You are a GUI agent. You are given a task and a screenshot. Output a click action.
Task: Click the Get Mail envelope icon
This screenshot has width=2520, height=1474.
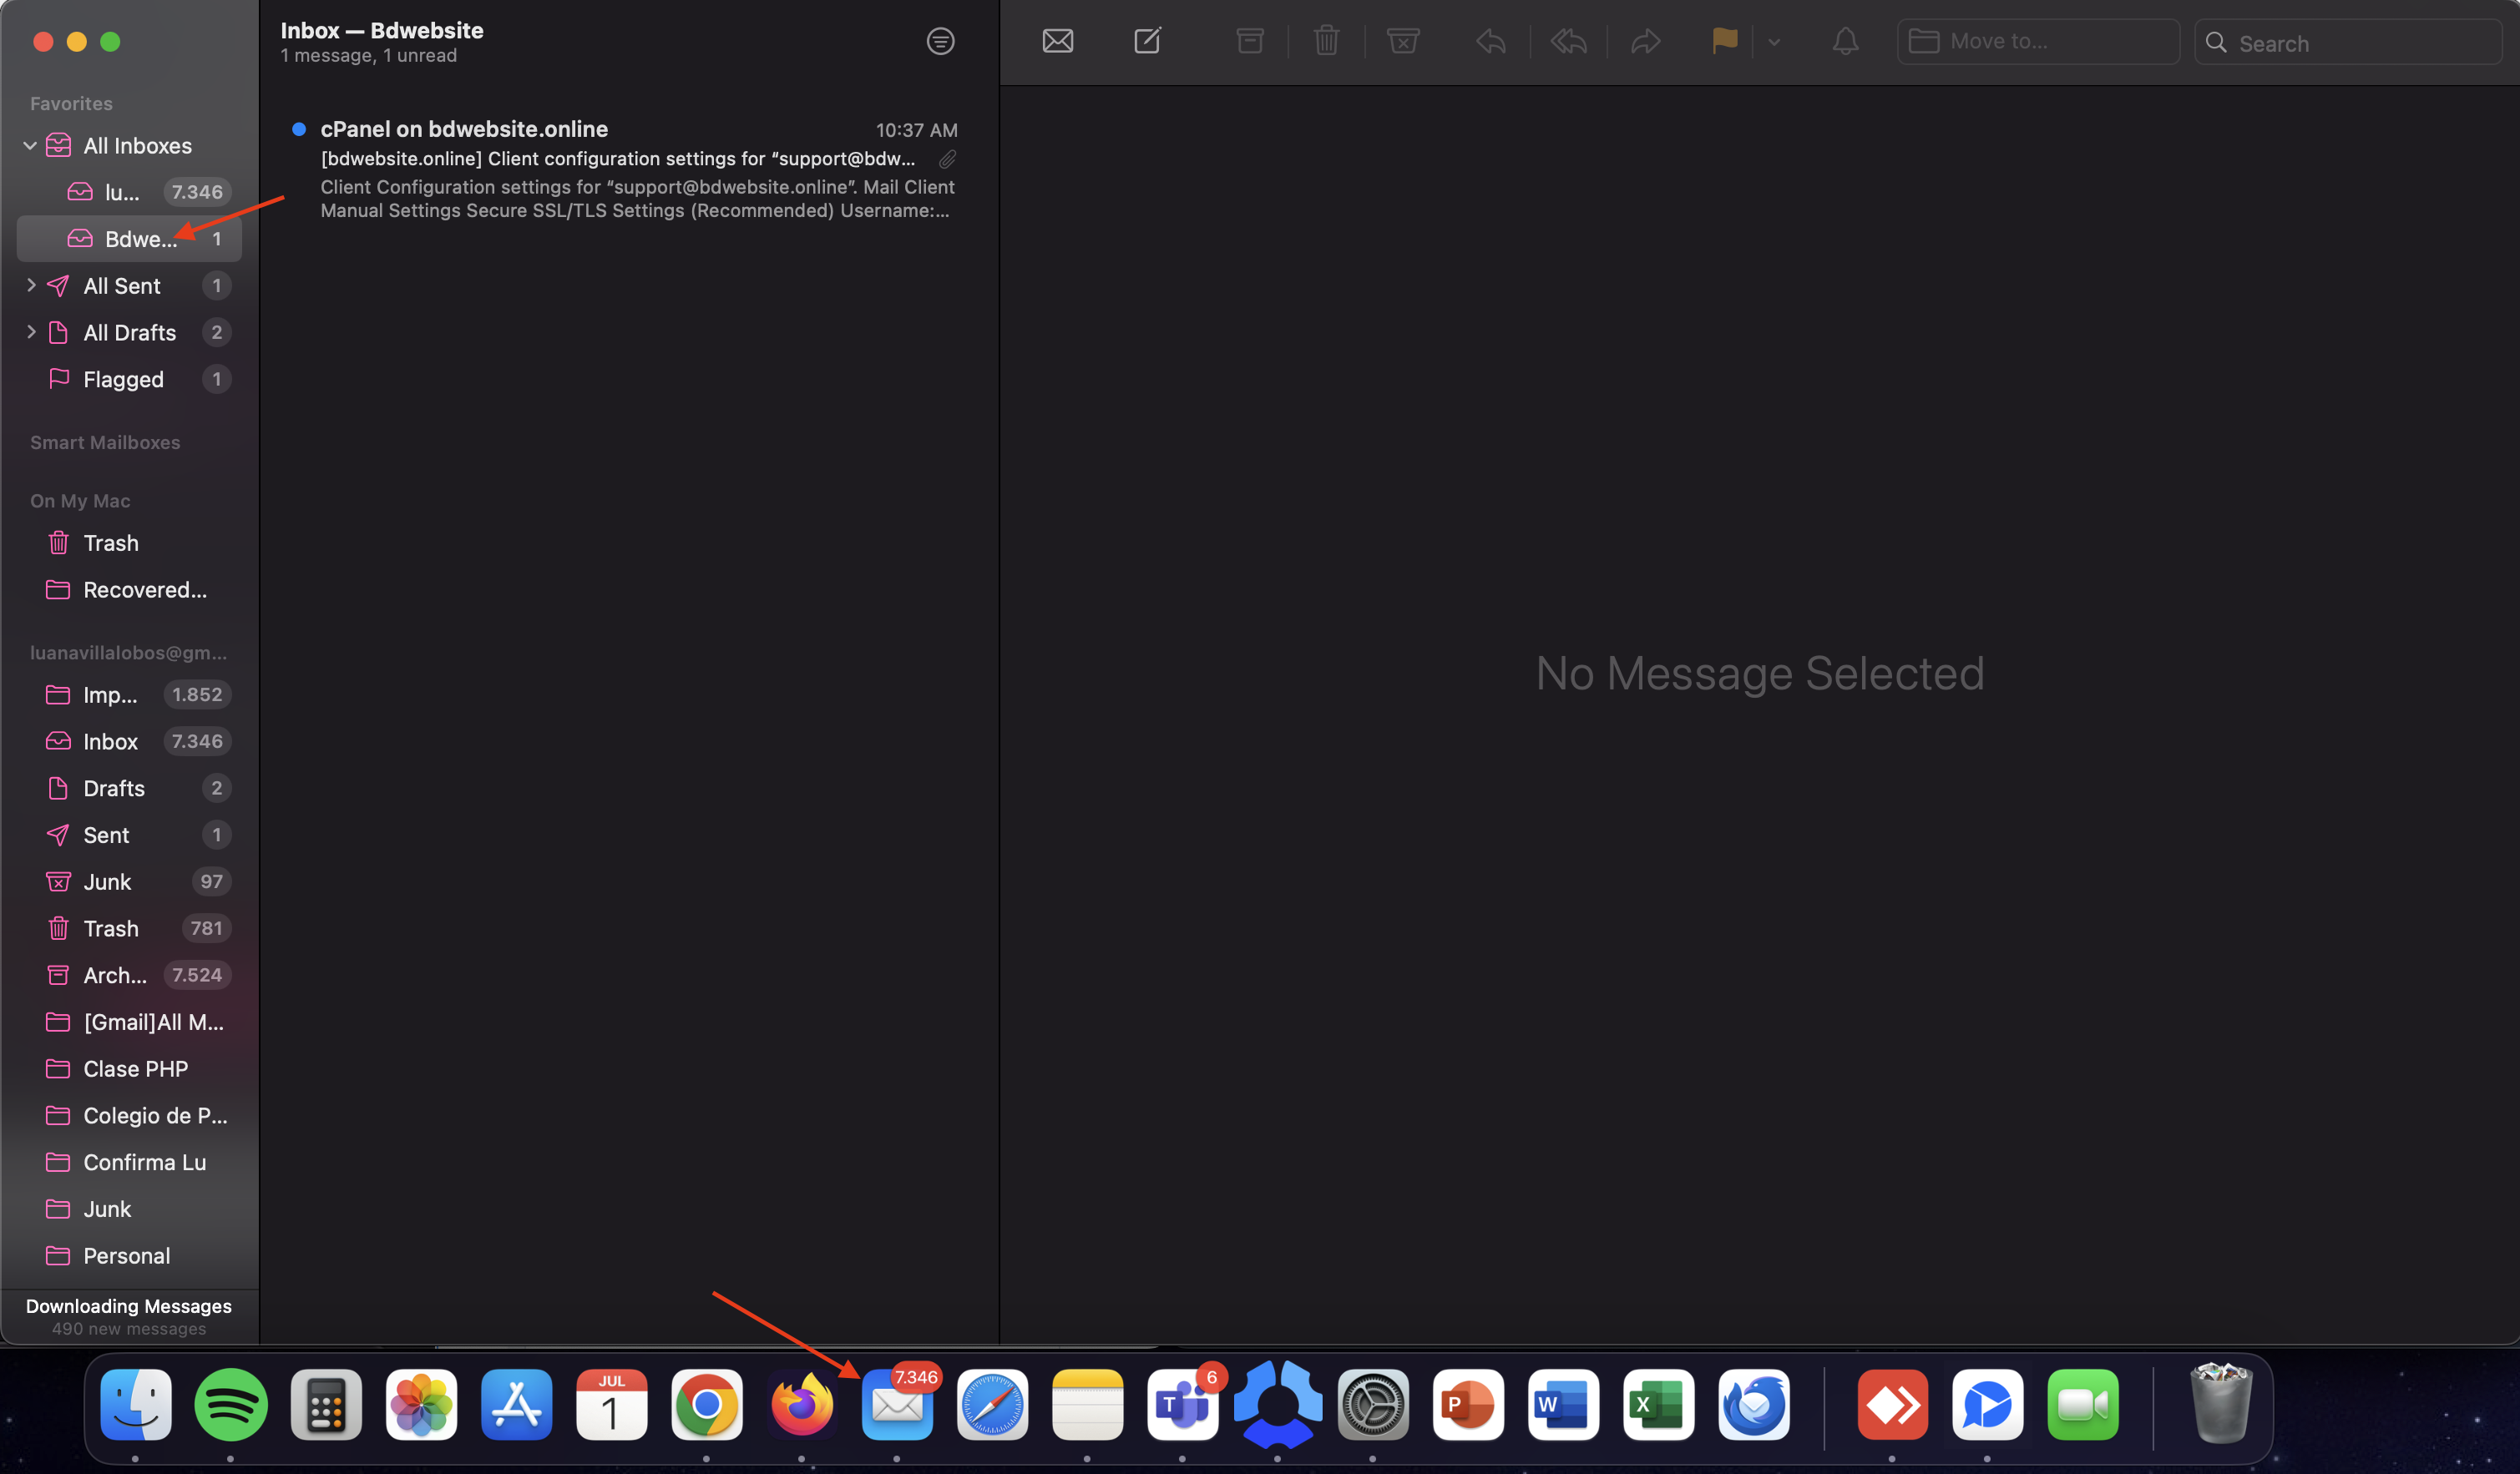point(1057,41)
